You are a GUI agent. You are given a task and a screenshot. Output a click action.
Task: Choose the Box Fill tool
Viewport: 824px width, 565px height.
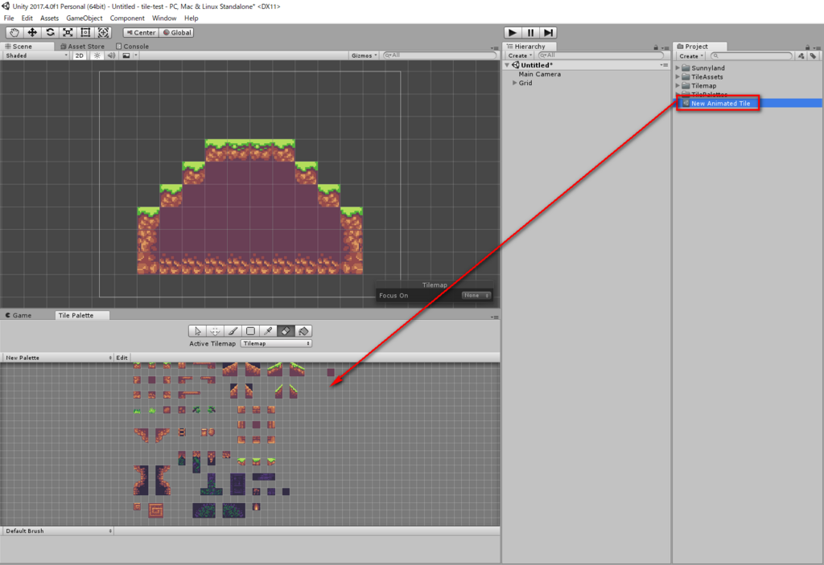pos(251,331)
